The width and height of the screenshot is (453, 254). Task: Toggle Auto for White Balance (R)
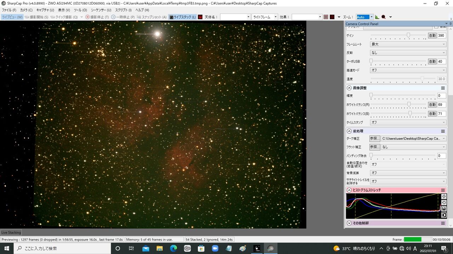[x=432, y=105]
